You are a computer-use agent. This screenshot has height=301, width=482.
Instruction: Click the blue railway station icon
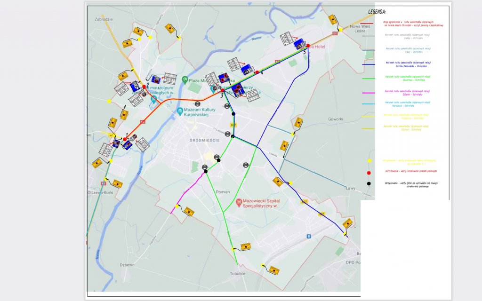point(309,236)
